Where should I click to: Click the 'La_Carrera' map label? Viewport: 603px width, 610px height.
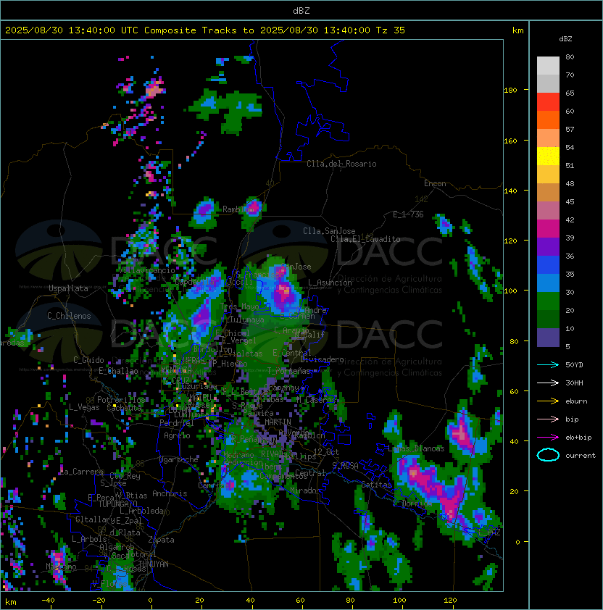[81, 472]
